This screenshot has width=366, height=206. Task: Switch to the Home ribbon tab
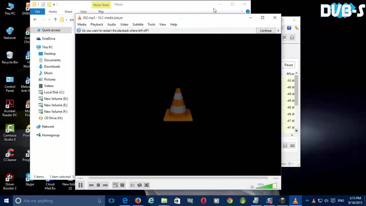coord(53,12)
